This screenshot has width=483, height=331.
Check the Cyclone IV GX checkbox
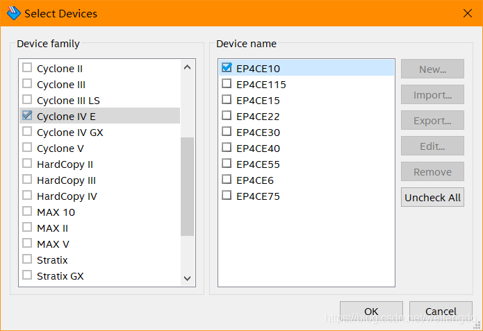coord(27,132)
